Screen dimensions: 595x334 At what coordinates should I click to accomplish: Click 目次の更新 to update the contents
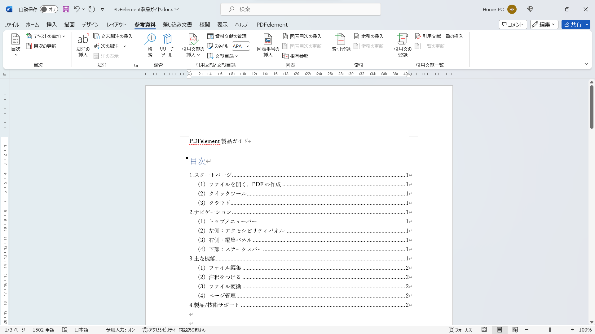[x=41, y=46]
